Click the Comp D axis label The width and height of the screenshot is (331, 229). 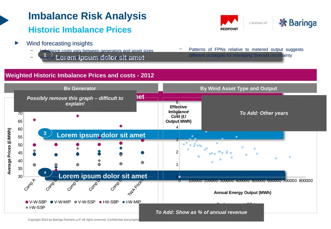point(94,185)
